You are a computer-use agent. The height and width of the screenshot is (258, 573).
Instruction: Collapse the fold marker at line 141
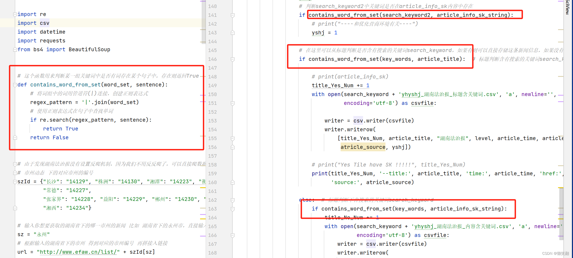coord(233,15)
